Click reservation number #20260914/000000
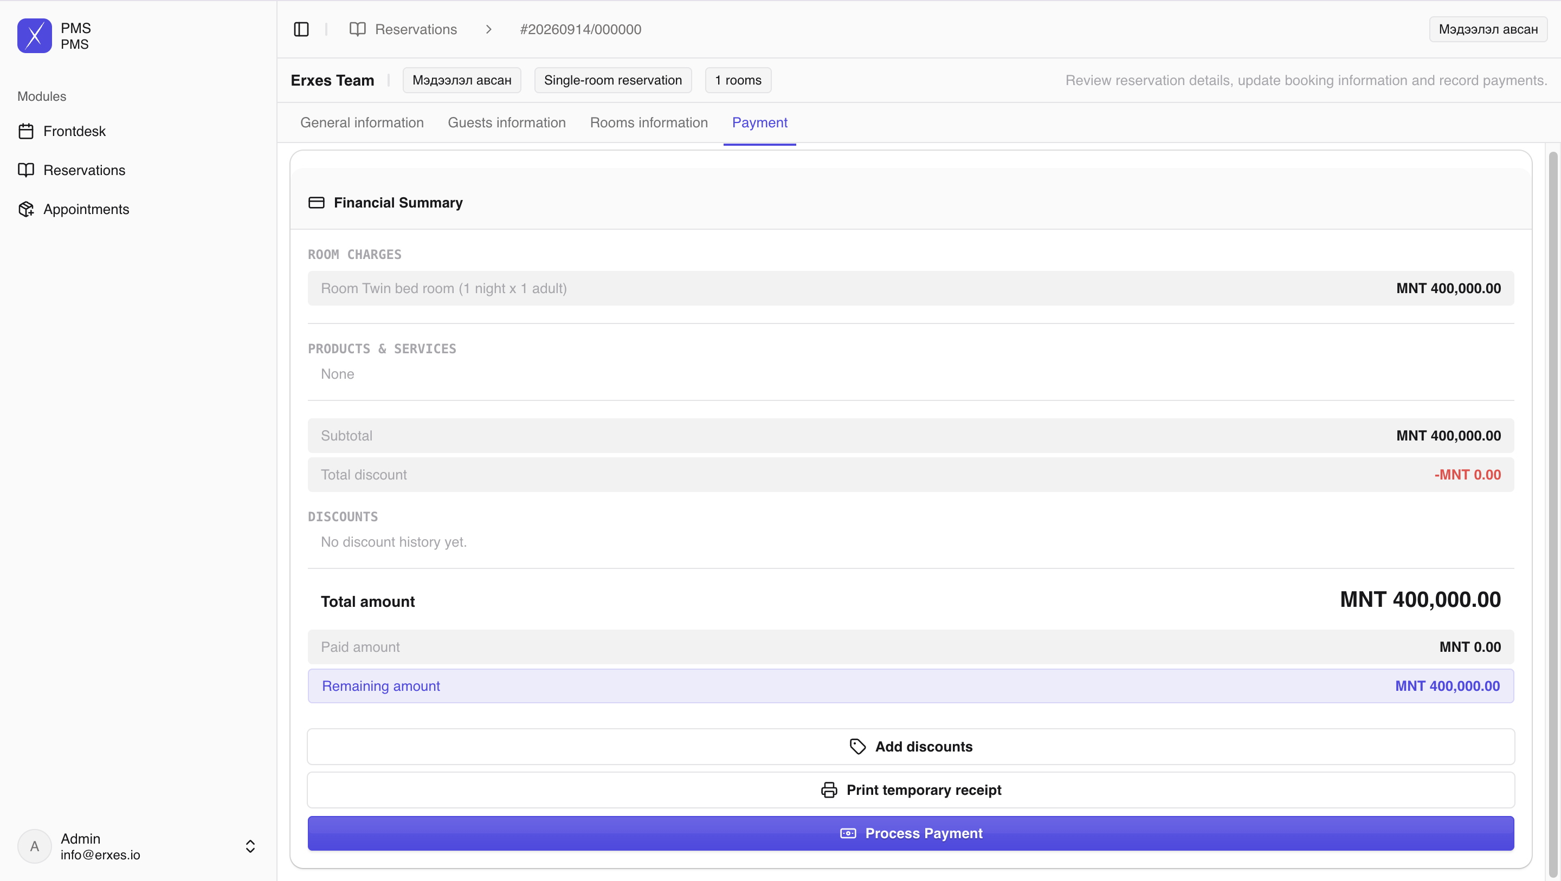Screen dimensions: 1561x881 click(x=580, y=29)
